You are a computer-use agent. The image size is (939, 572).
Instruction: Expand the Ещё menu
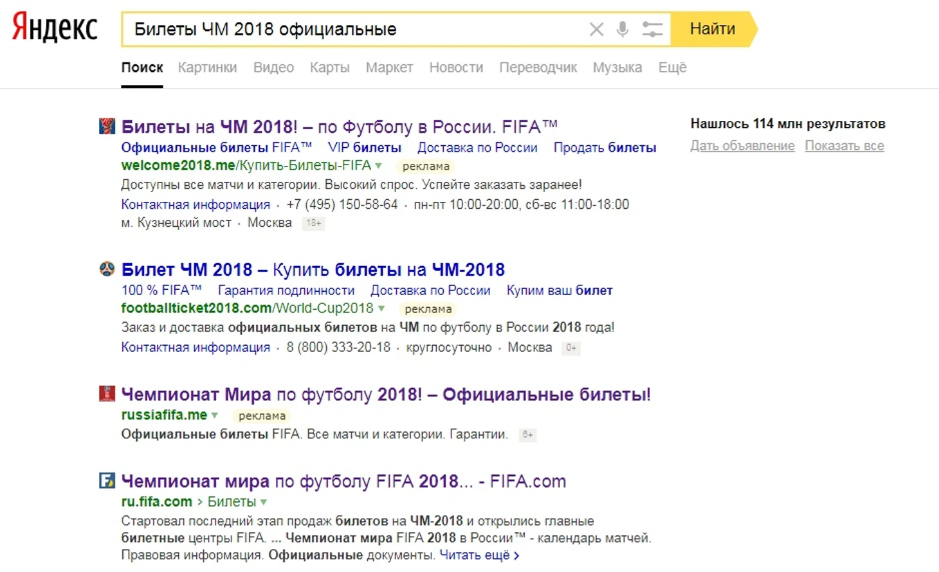coord(672,67)
